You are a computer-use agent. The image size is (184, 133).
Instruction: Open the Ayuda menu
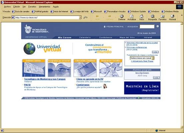coord(56,7)
